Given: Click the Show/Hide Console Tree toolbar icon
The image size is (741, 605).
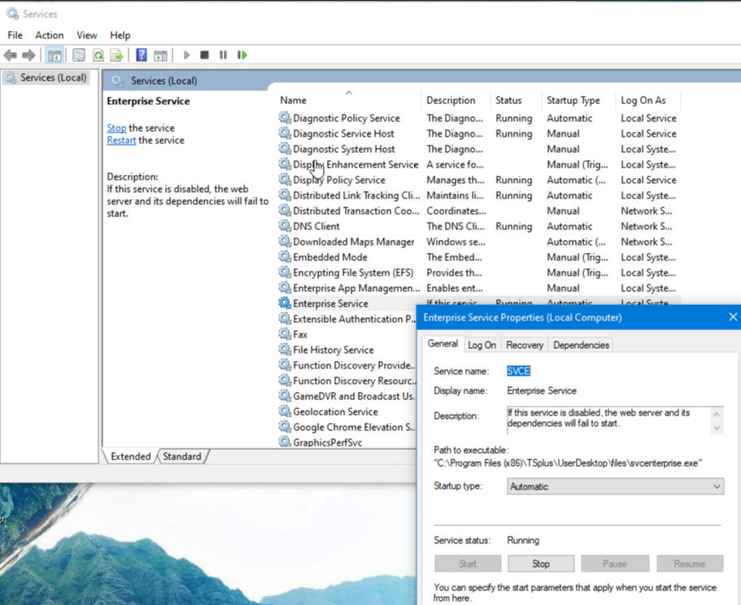Looking at the screenshot, I should [x=54, y=55].
